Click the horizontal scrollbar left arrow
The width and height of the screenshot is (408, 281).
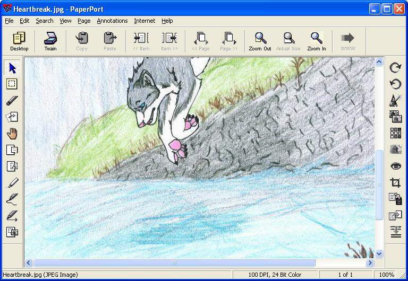[29, 263]
